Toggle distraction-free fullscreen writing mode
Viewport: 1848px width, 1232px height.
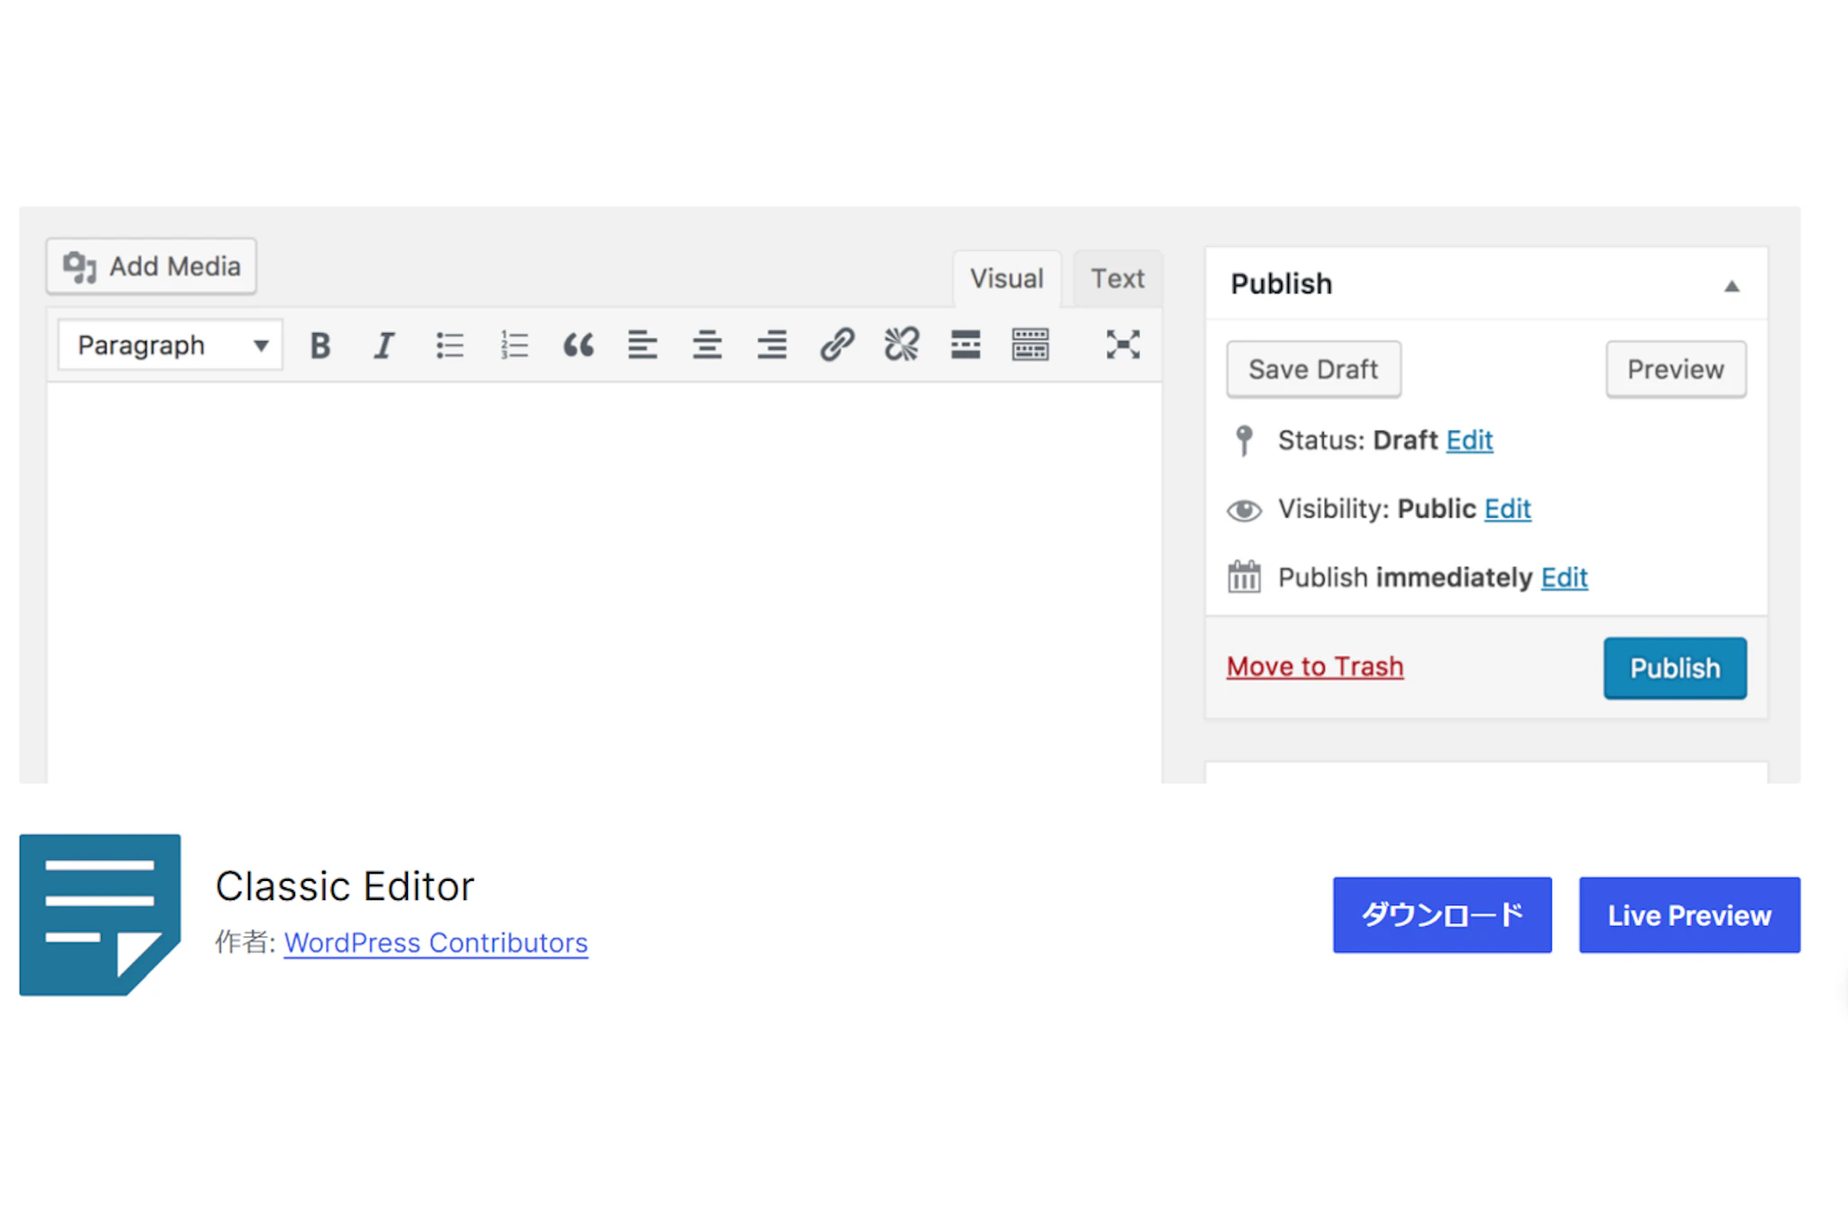tap(1123, 346)
